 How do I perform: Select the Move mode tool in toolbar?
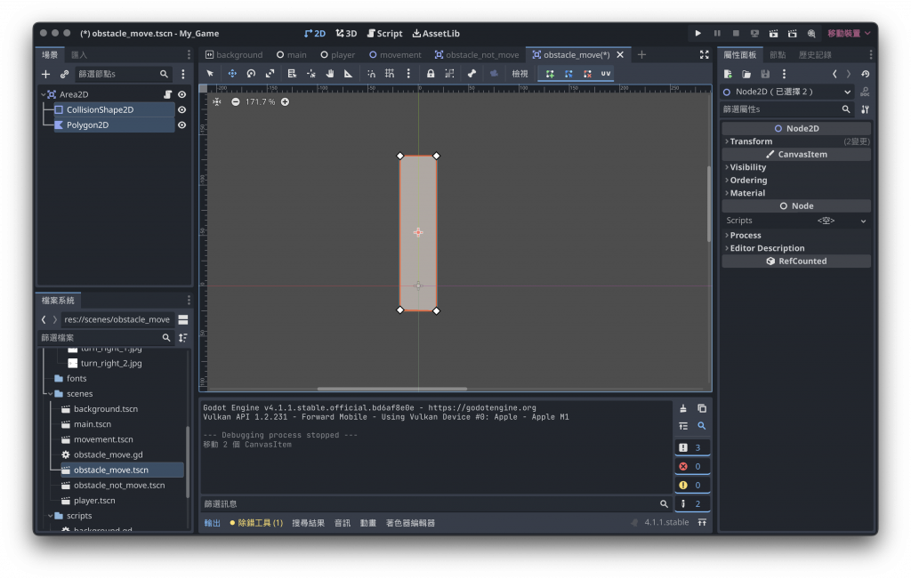click(x=232, y=74)
